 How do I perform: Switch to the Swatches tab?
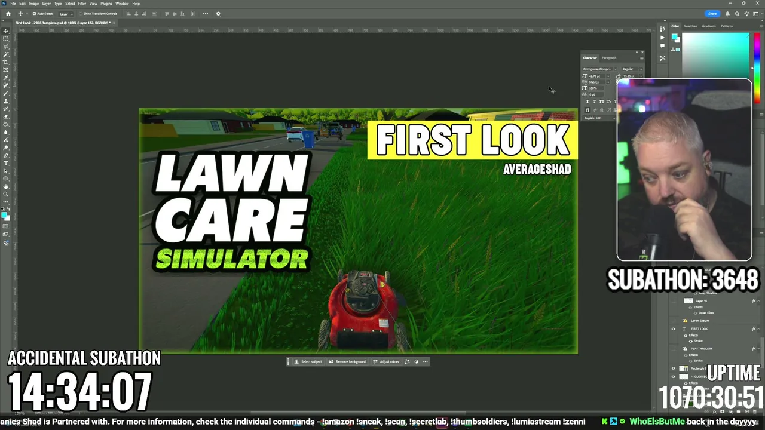tap(690, 26)
